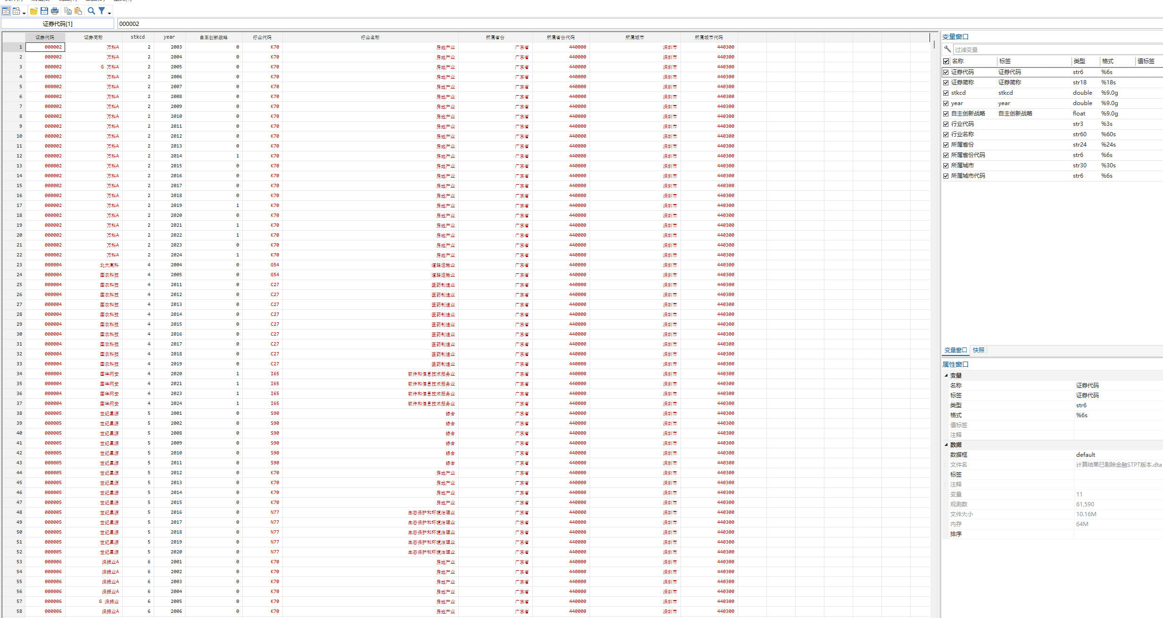This screenshot has width=1163, height=618.
Task: Uncheck the 行业名称 variable checkbox
Action: point(946,134)
